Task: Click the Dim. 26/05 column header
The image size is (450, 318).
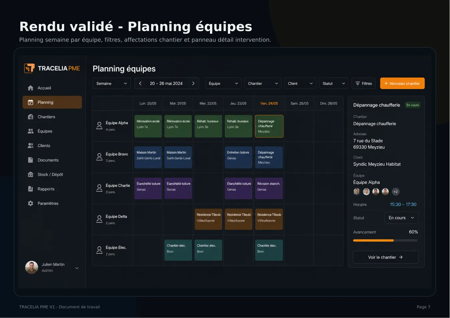Action: pos(329,103)
